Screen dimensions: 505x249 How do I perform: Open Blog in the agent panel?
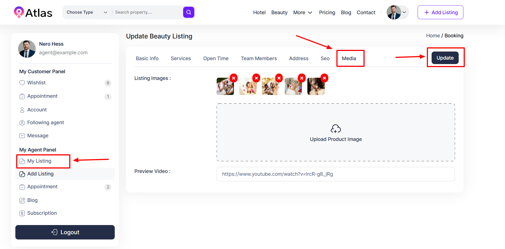[x=32, y=200]
